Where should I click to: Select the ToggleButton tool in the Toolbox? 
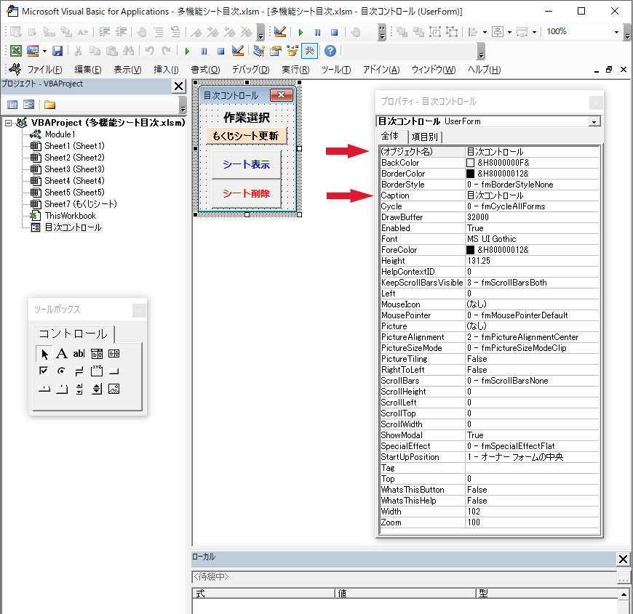[79, 371]
